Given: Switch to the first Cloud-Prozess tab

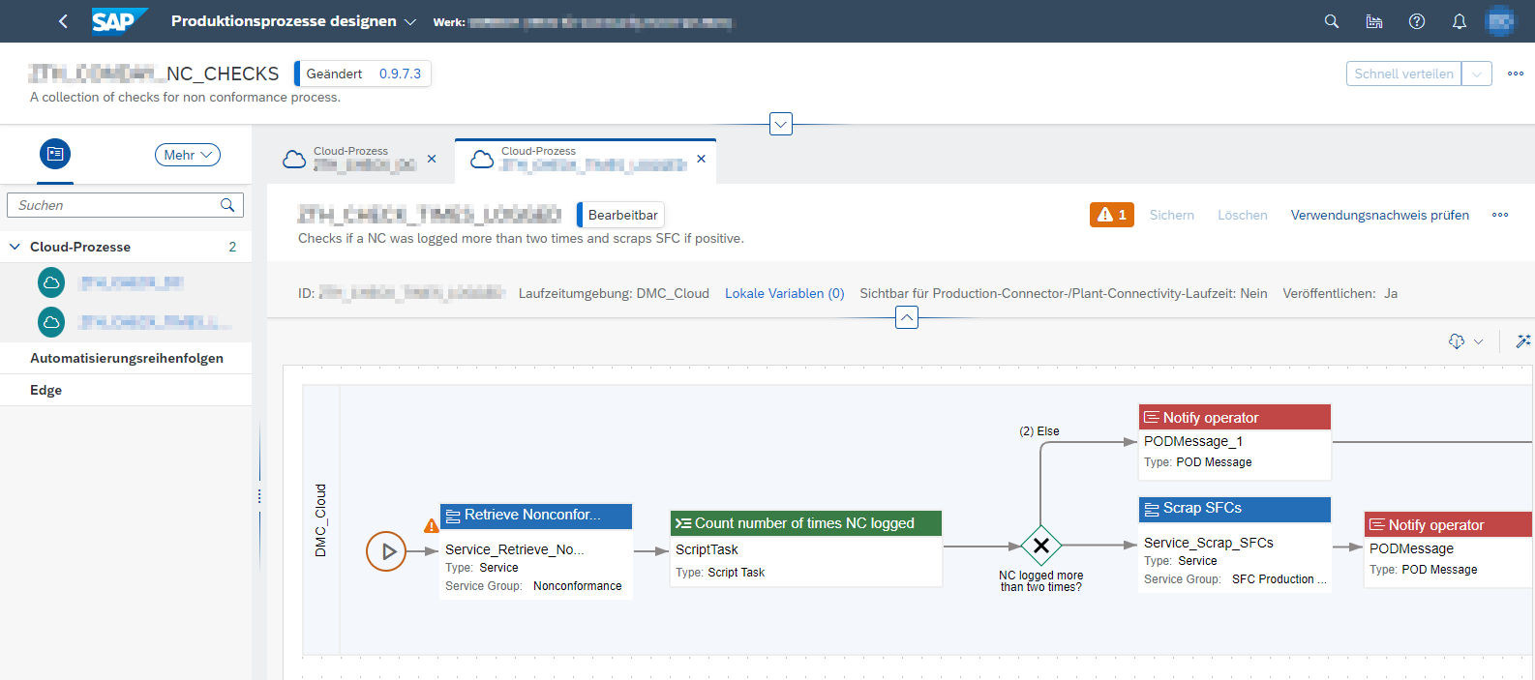Looking at the screenshot, I should [350, 159].
